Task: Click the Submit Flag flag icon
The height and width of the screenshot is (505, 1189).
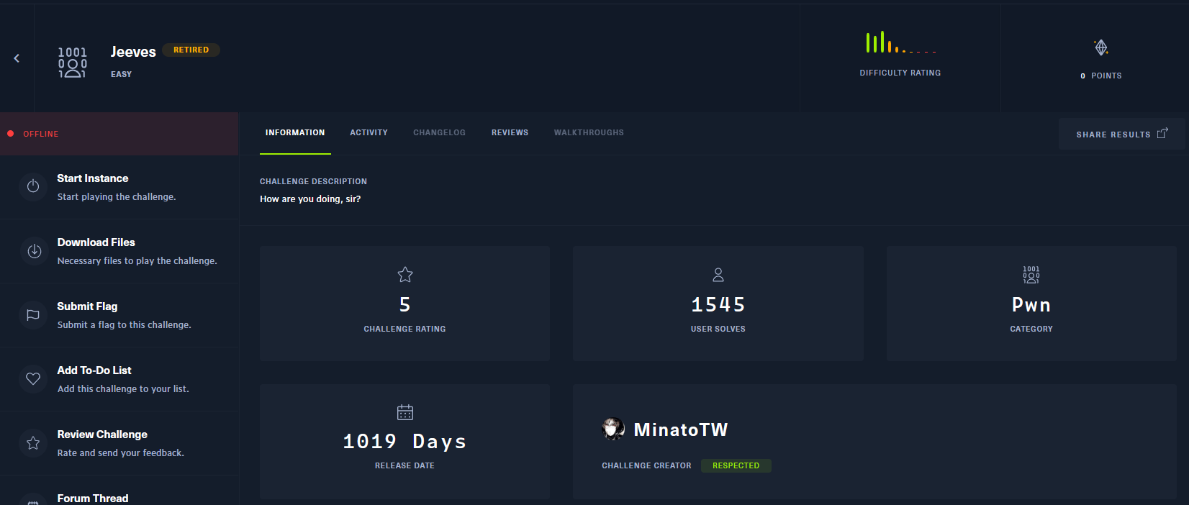Action: [33, 315]
